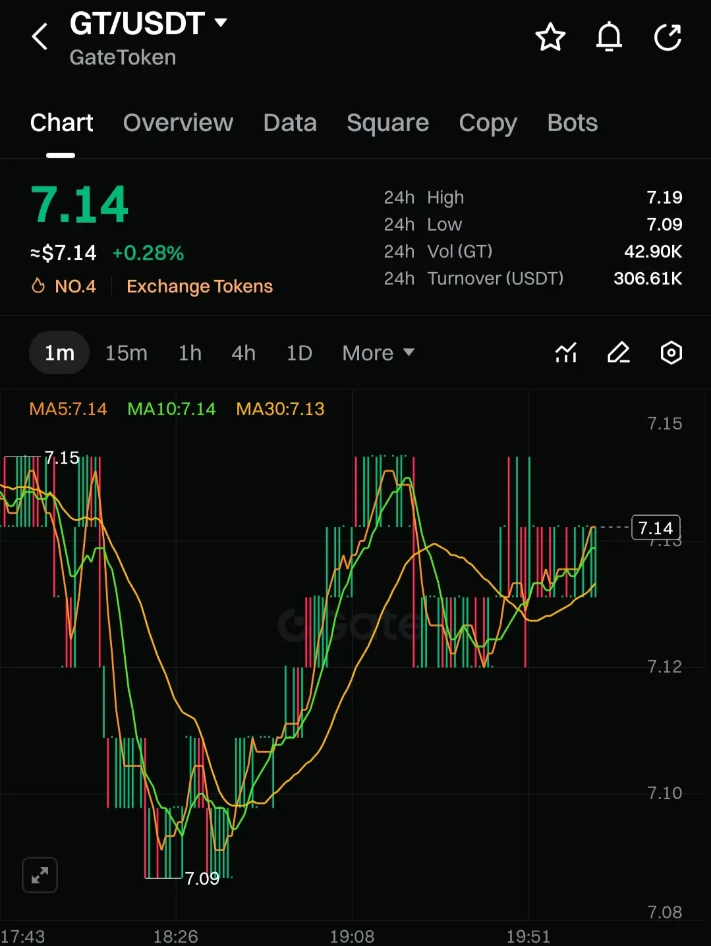The height and width of the screenshot is (946, 711).
Task: Tap the 19:51 time axis label
Action: pos(528,936)
